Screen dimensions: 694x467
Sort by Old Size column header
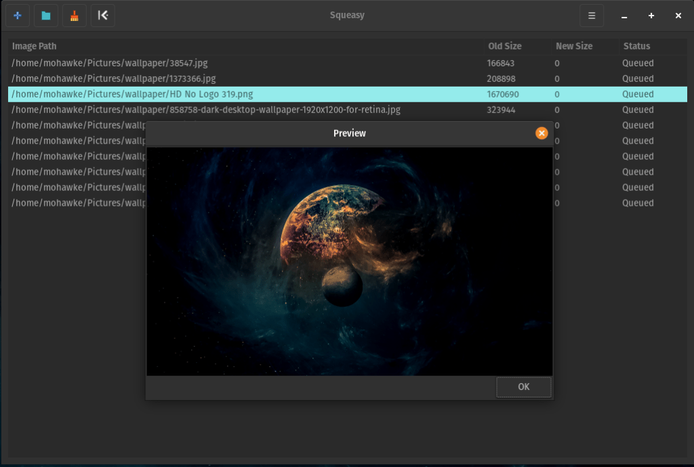pyautogui.click(x=505, y=46)
